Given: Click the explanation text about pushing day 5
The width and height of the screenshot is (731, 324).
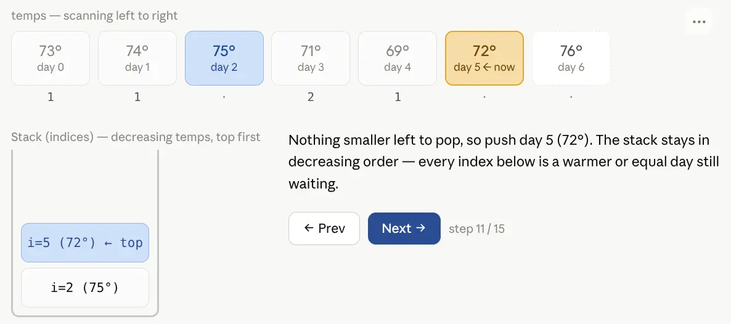Looking at the screenshot, I should click(x=504, y=162).
